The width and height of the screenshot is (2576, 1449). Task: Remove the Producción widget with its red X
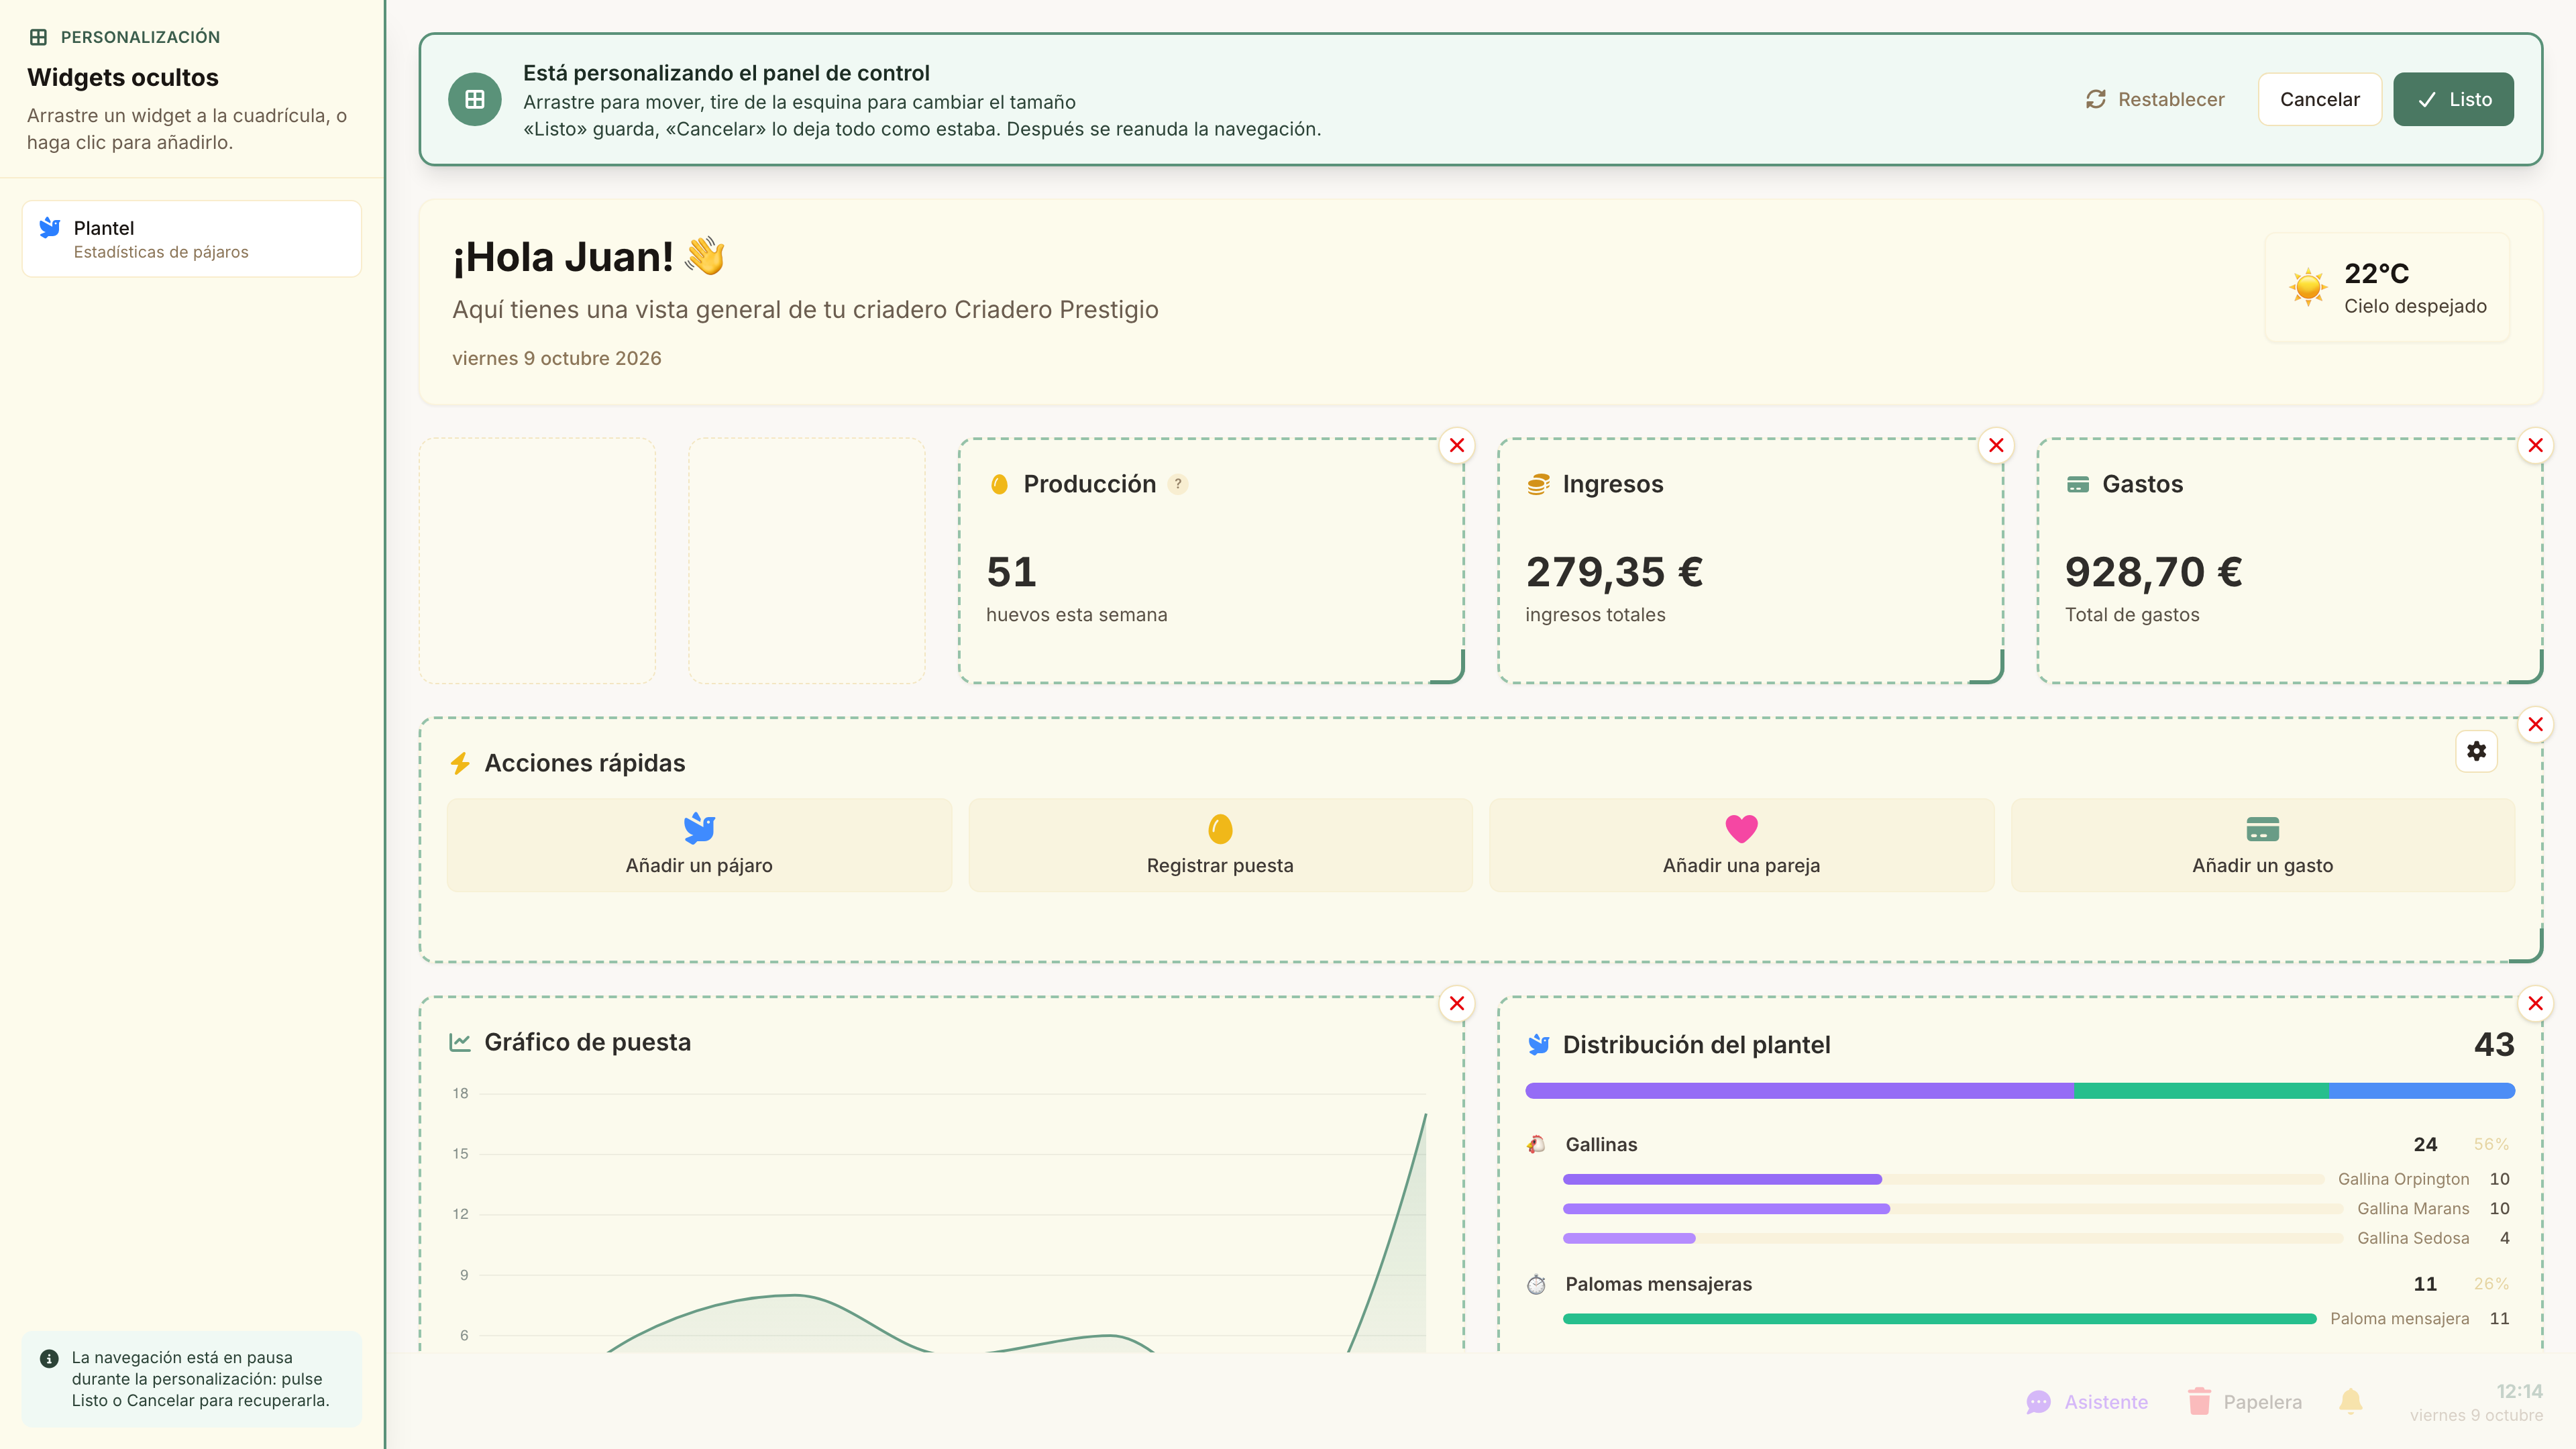[x=1457, y=446]
